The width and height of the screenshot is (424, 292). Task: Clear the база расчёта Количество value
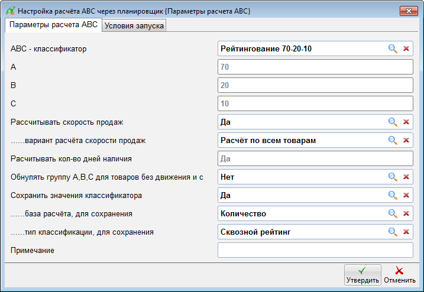coord(406,213)
